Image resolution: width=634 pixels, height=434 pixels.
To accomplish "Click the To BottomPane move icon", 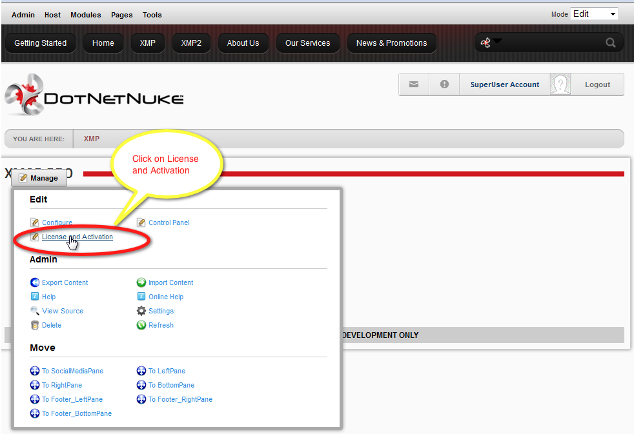I will 141,385.
